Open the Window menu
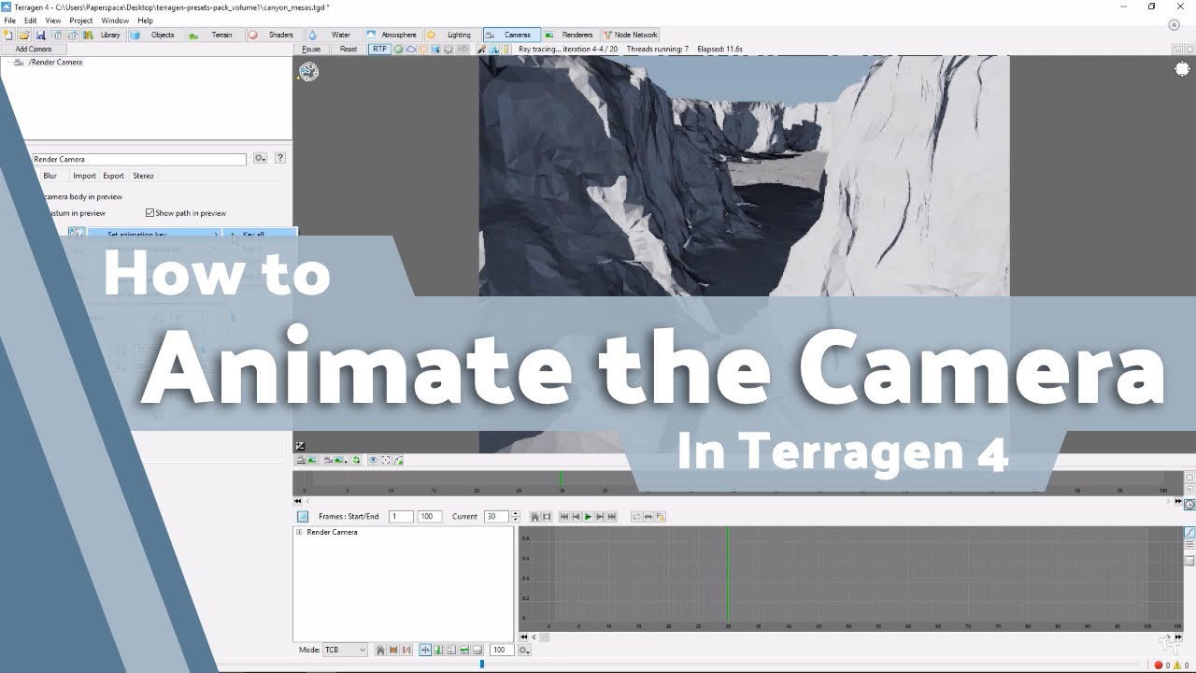1196x673 pixels. point(115,20)
